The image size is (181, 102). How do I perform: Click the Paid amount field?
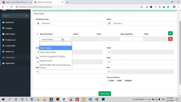coord(142,62)
